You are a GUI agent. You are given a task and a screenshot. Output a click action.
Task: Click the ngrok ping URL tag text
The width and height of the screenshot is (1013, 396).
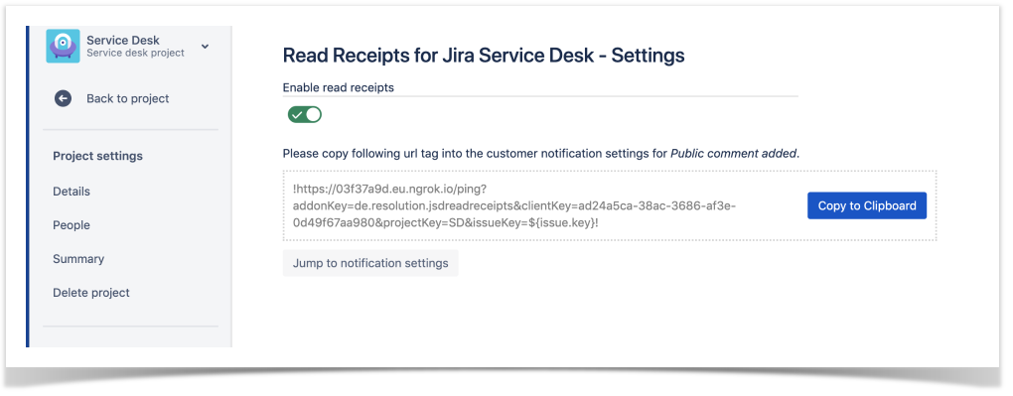(x=514, y=205)
